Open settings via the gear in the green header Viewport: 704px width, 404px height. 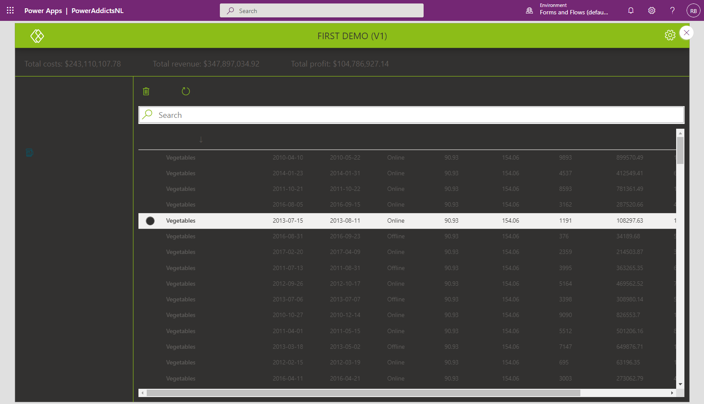[x=670, y=35]
